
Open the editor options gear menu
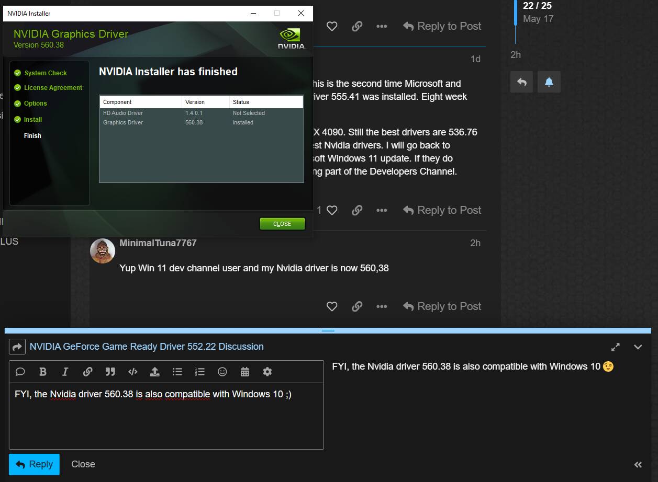pyautogui.click(x=267, y=372)
